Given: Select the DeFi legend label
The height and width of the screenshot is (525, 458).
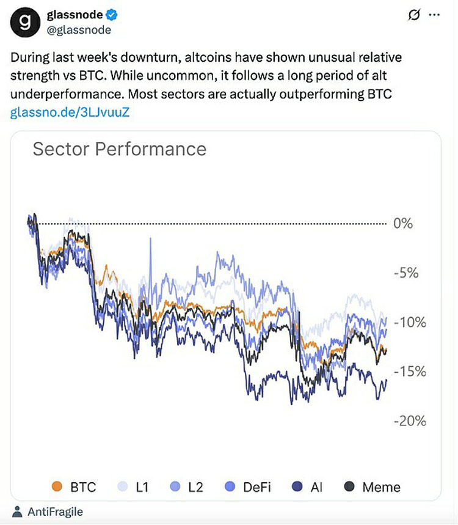Looking at the screenshot, I should (257, 487).
